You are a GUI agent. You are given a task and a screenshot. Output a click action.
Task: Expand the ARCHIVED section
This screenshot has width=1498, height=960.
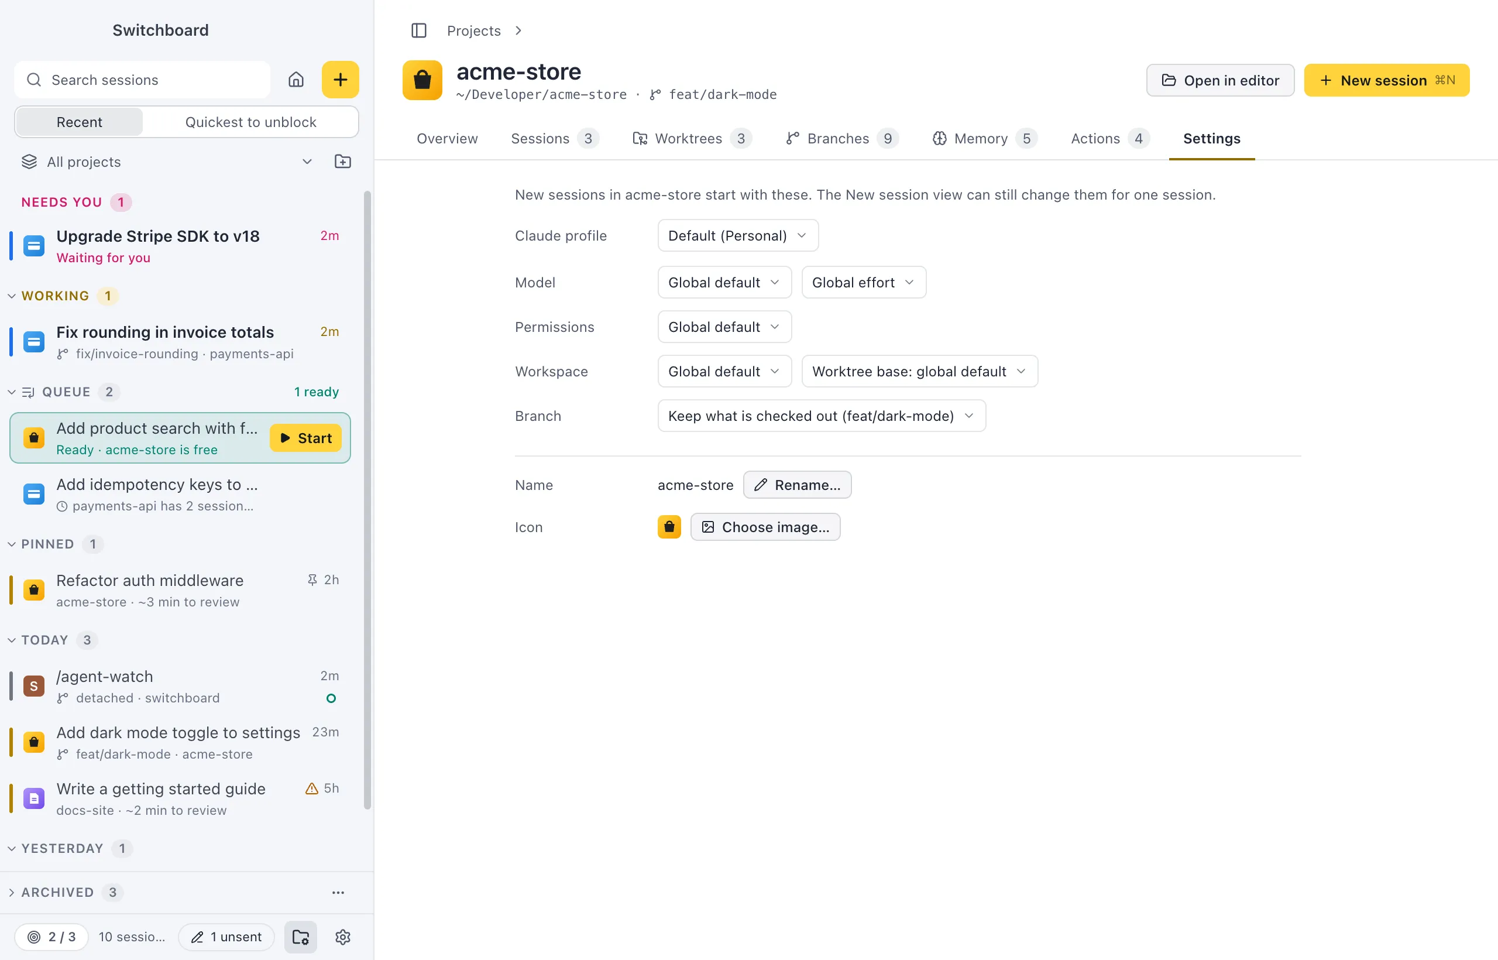[11, 893]
